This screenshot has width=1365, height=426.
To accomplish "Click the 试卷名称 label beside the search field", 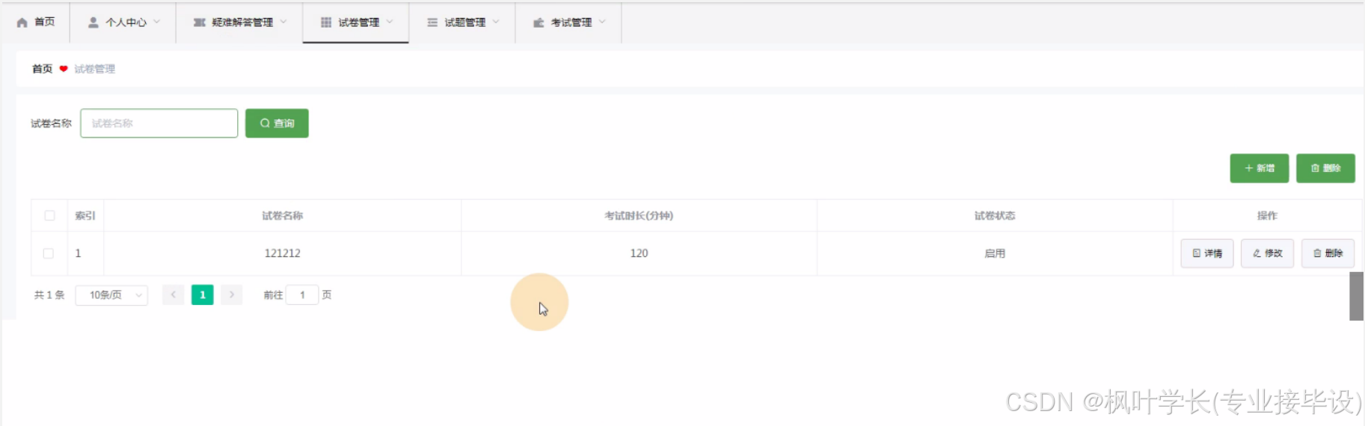I will [51, 123].
